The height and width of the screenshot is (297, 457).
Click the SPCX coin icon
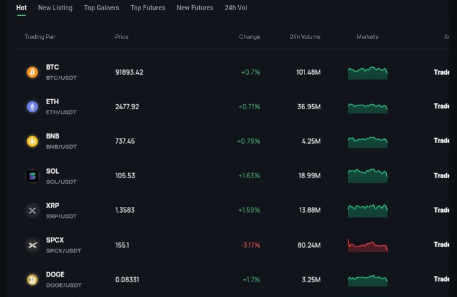click(33, 245)
